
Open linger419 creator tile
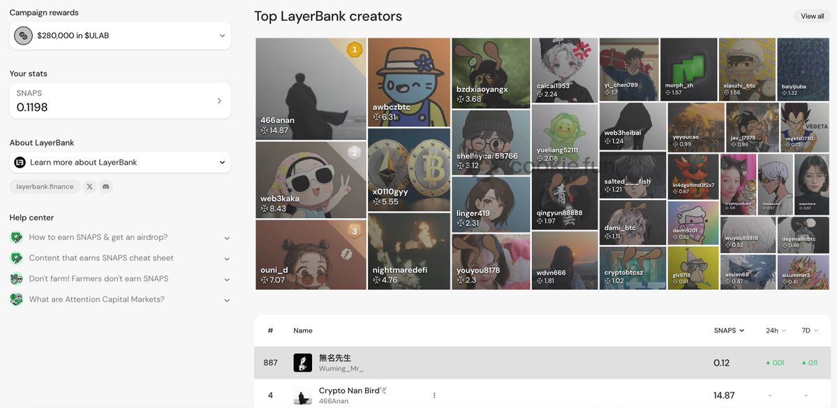click(491, 204)
